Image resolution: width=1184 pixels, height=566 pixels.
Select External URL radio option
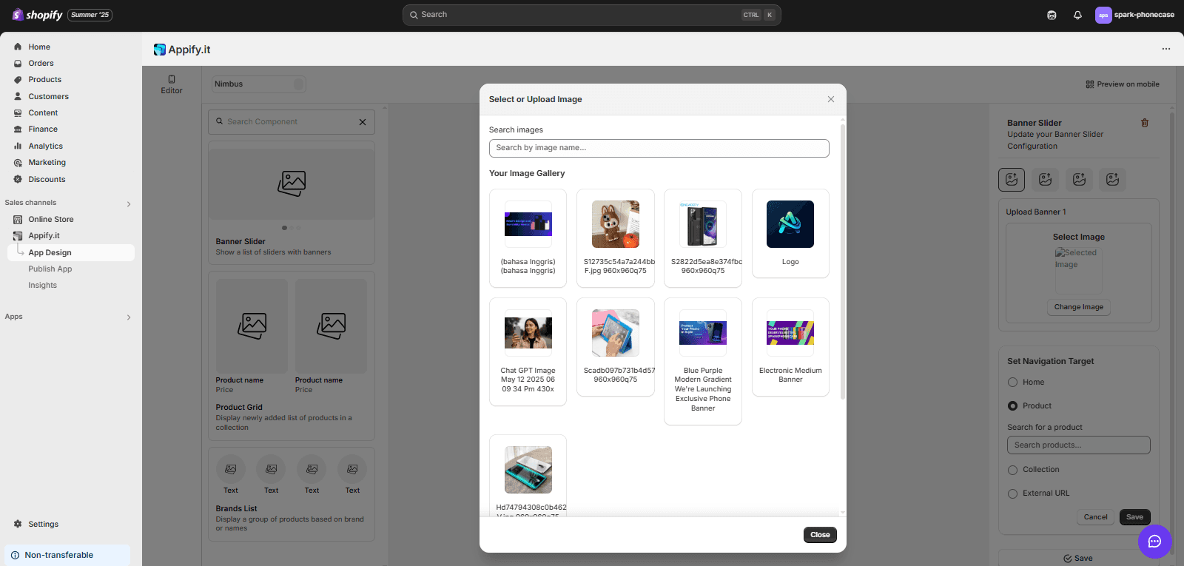[1013, 493]
